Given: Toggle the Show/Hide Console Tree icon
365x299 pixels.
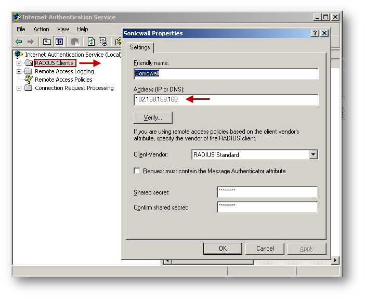Looking at the screenshot, I should coord(59,42).
